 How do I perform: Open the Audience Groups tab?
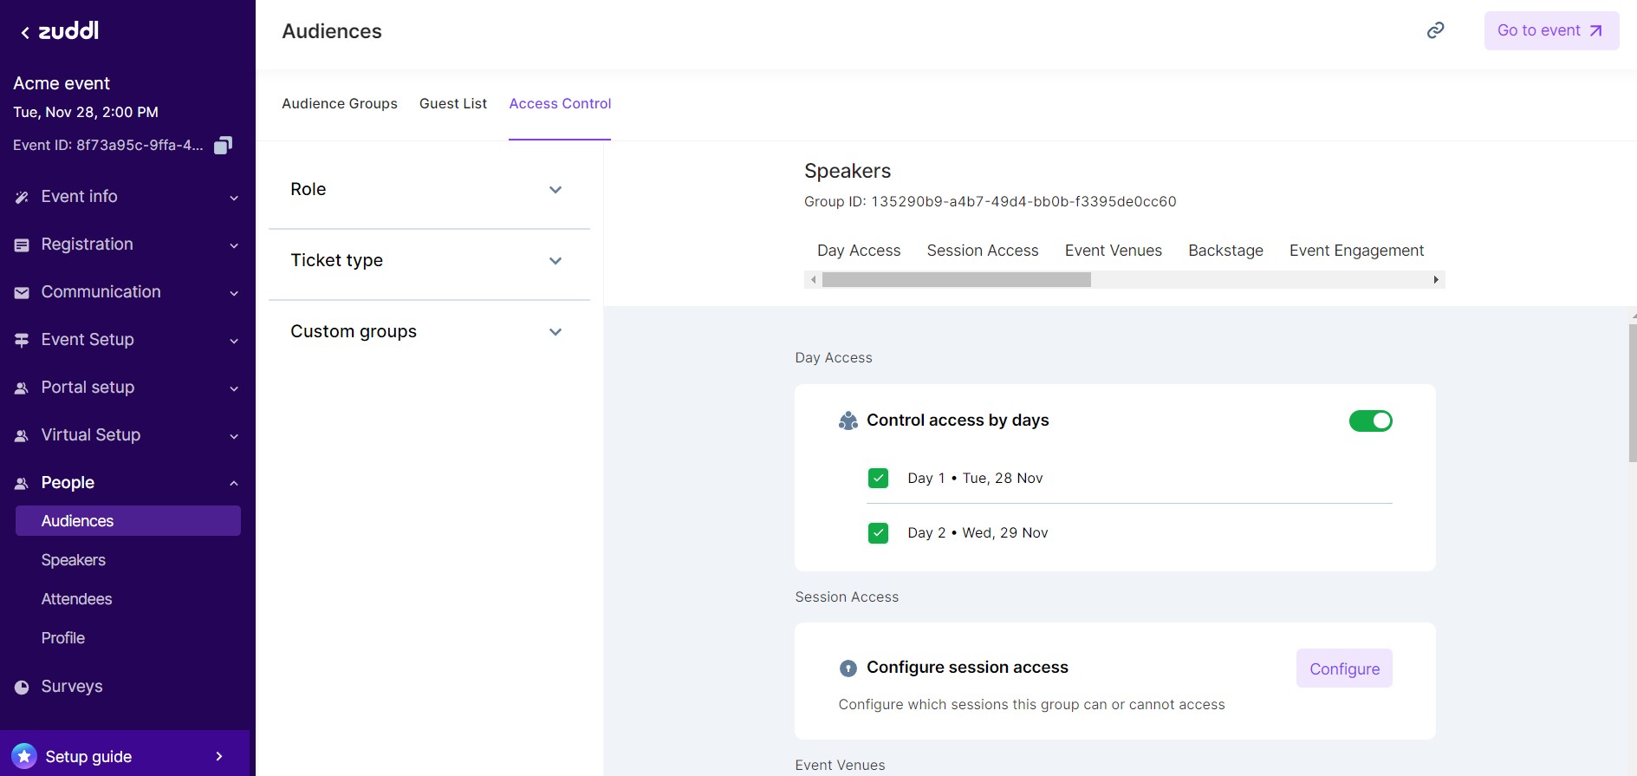point(339,104)
